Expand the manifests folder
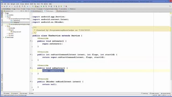Viewport: 172px width, 97px height. (x=6, y=15)
